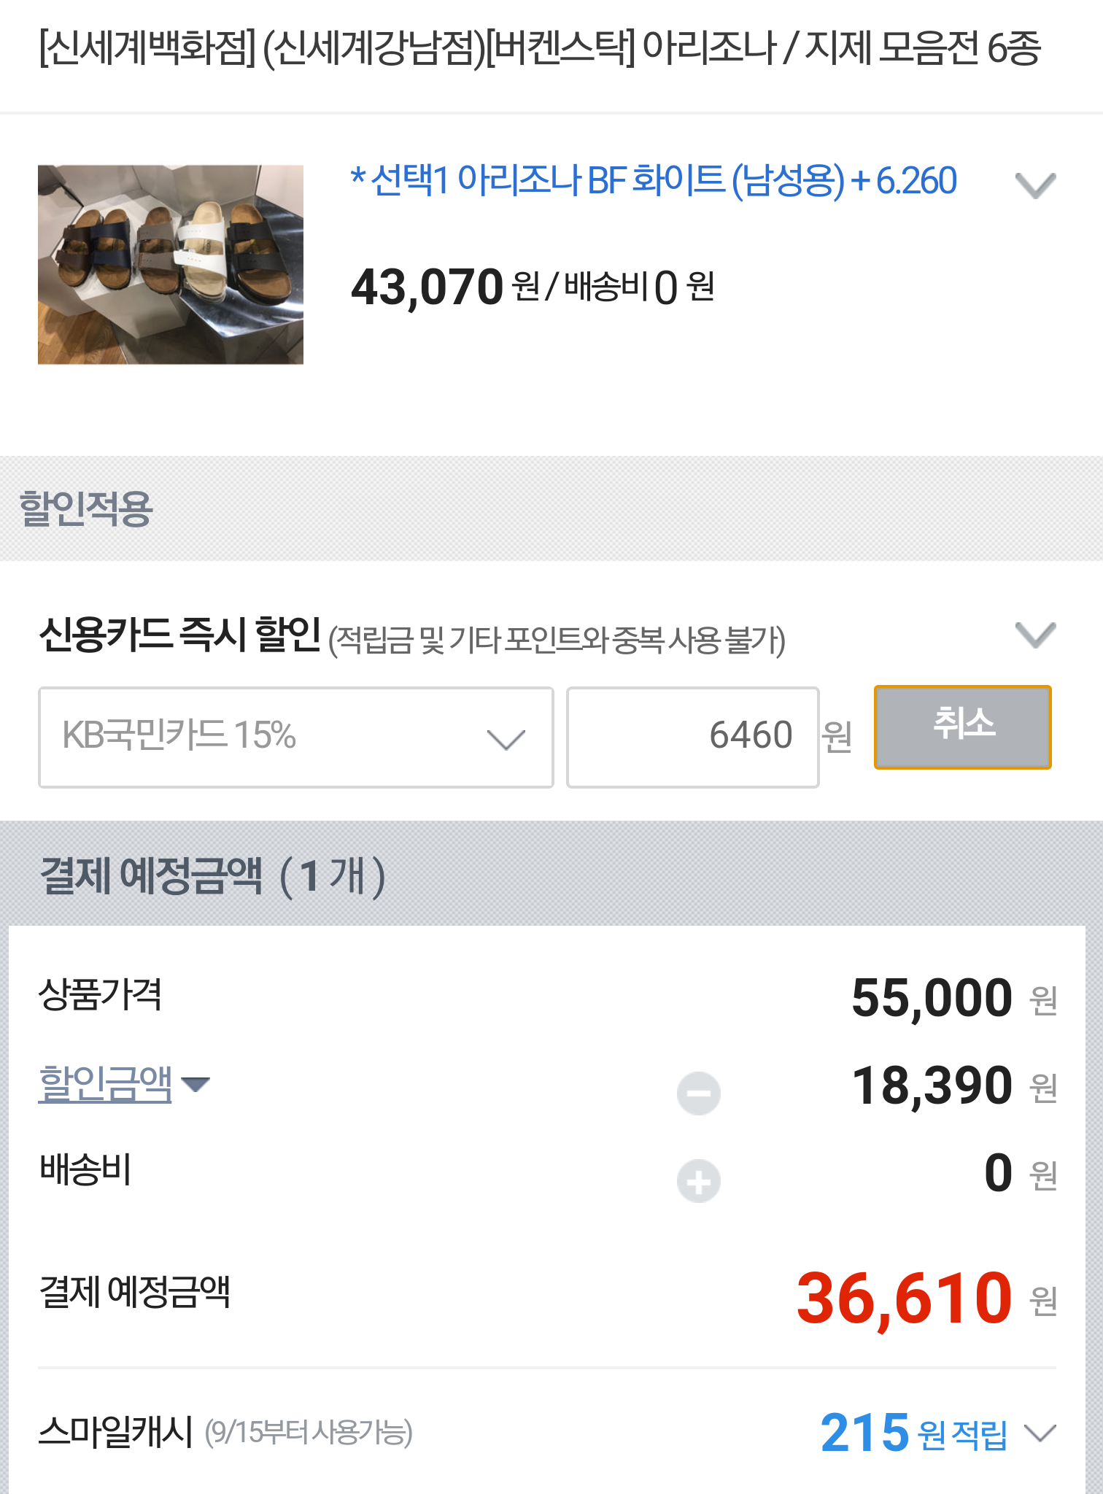
Task: Click the product title 신세계백화점 버켄스탁 heading
Action: (540, 49)
